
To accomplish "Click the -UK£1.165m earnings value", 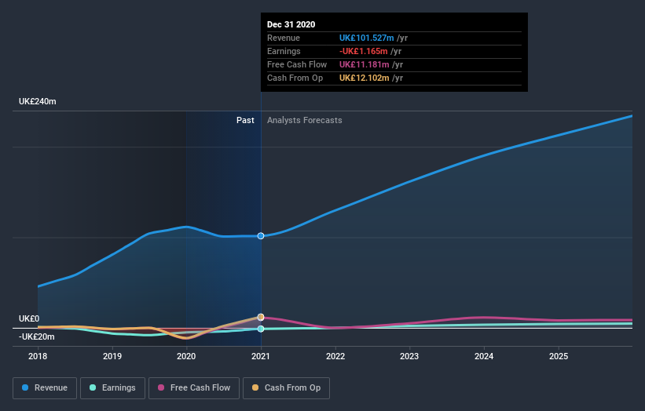I will point(363,51).
